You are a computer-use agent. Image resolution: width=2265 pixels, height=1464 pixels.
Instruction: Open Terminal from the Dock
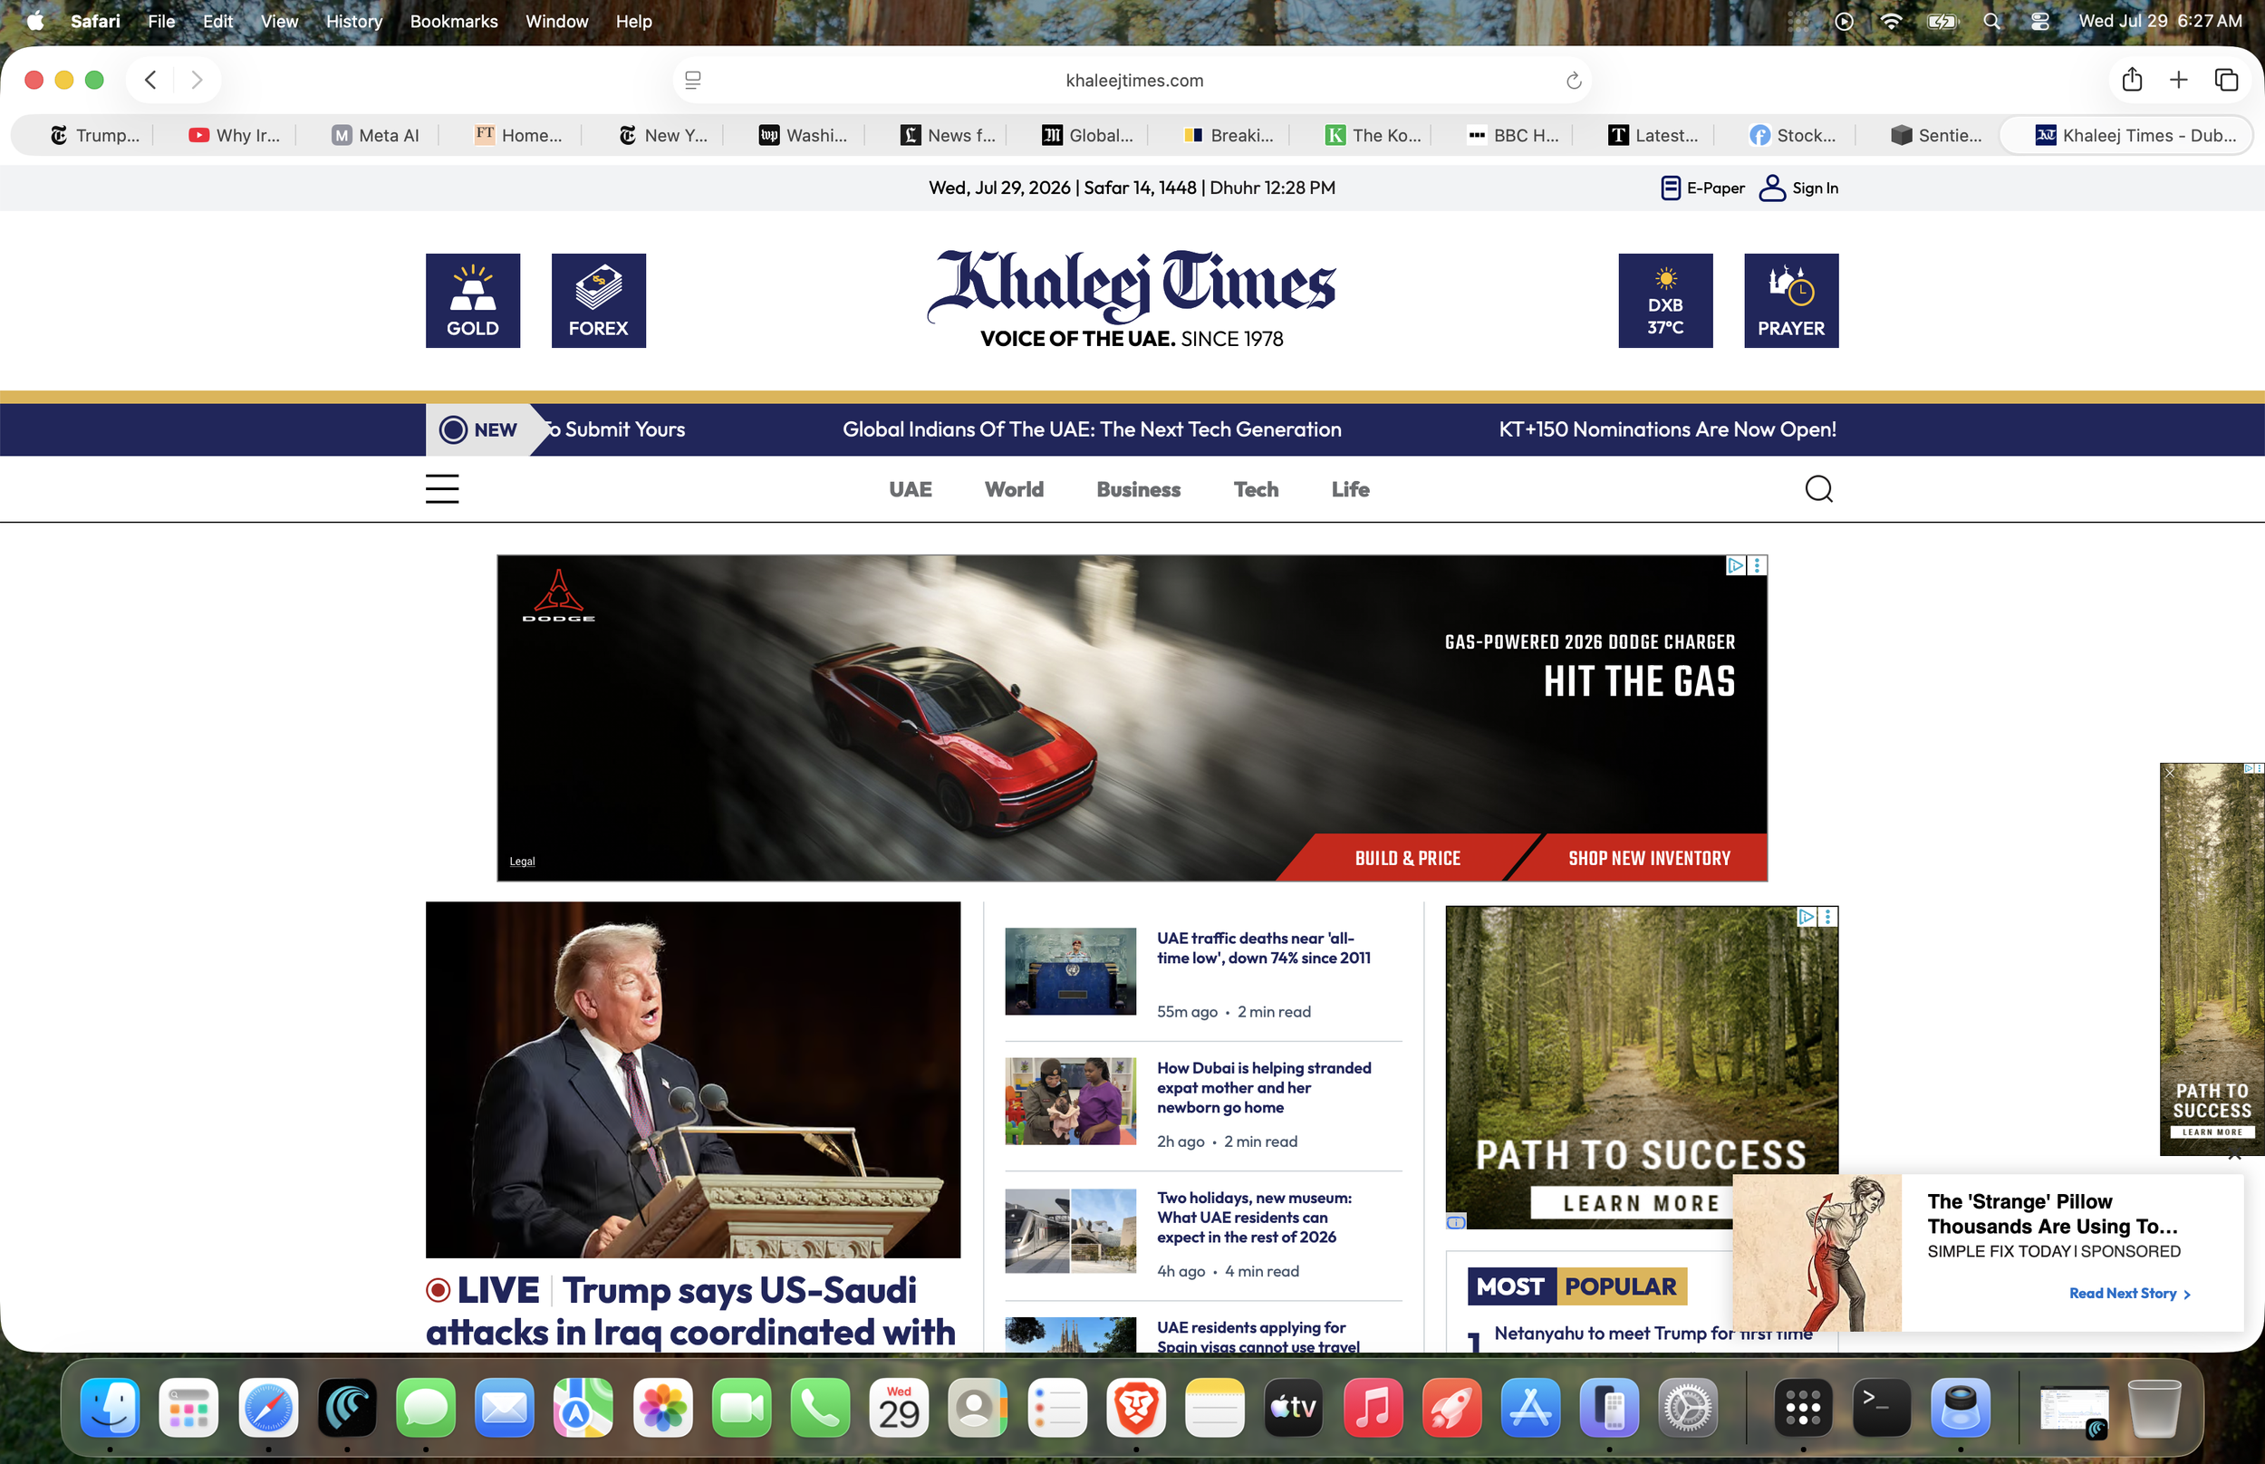click(x=1881, y=1407)
